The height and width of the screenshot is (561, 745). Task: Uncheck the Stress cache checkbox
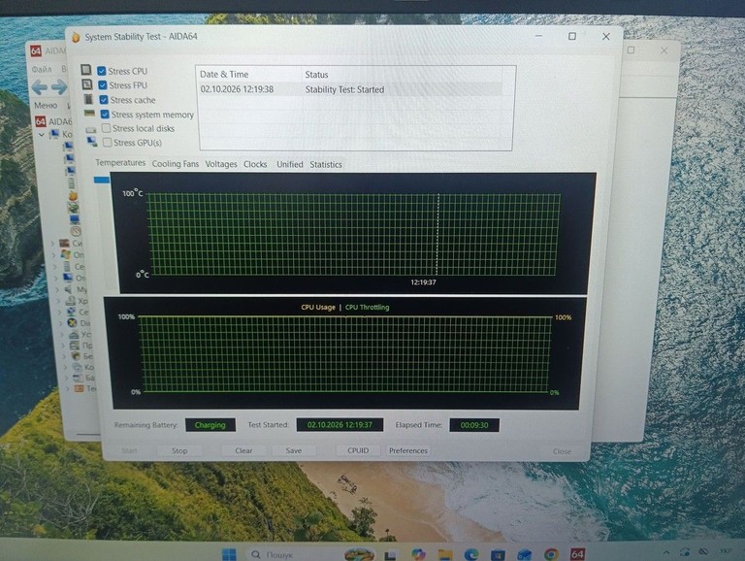point(104,100)
